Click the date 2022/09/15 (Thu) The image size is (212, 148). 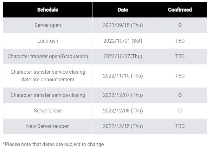coord(123,25)
